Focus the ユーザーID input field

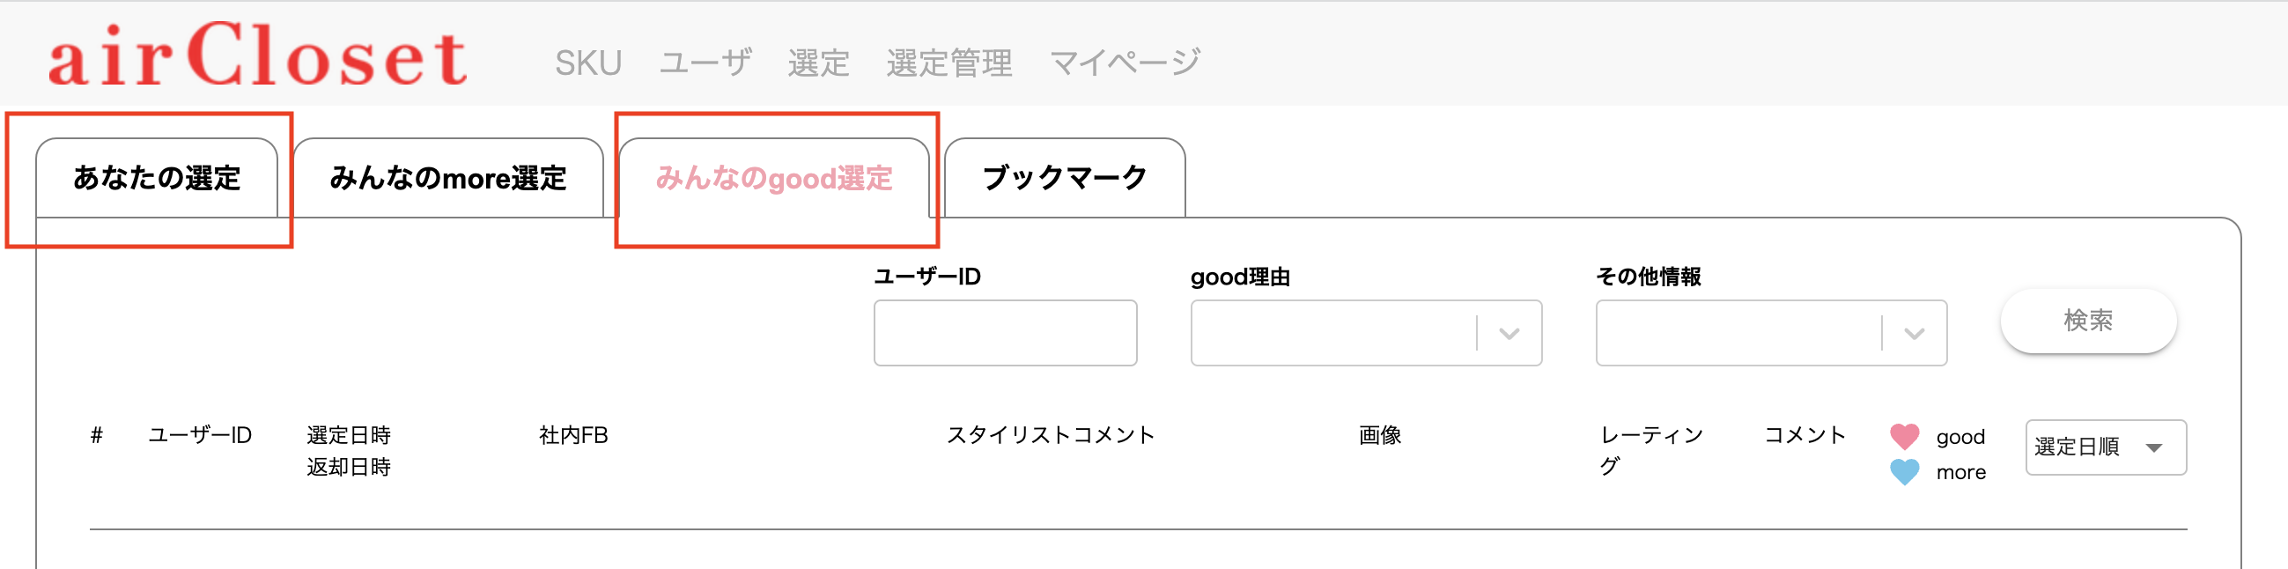click(1005, 333)
